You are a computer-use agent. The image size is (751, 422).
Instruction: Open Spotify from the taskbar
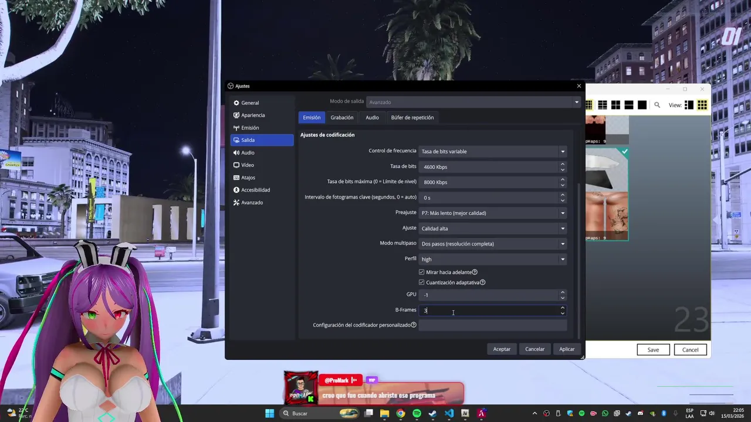point(417,413)
